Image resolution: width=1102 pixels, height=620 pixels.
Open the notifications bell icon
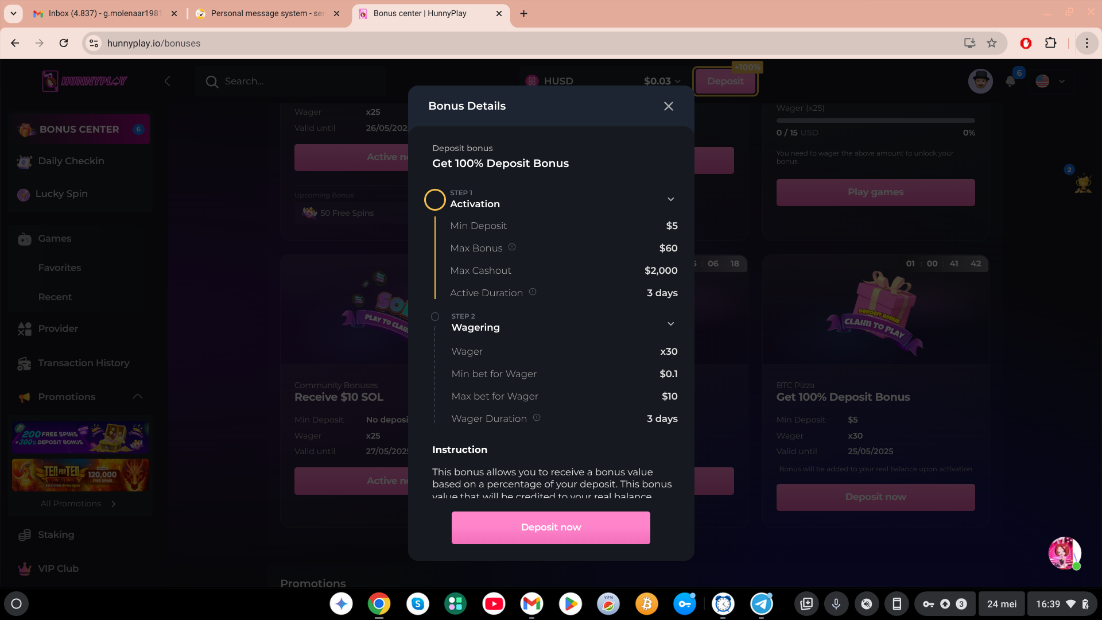pyautogui.click(x=1010, y=82)
